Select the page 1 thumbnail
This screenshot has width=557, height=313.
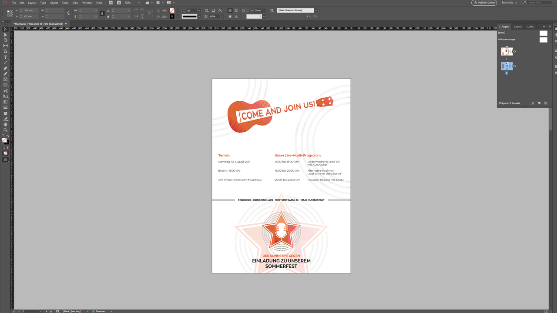pyautogui.click(x=507, y=52)
